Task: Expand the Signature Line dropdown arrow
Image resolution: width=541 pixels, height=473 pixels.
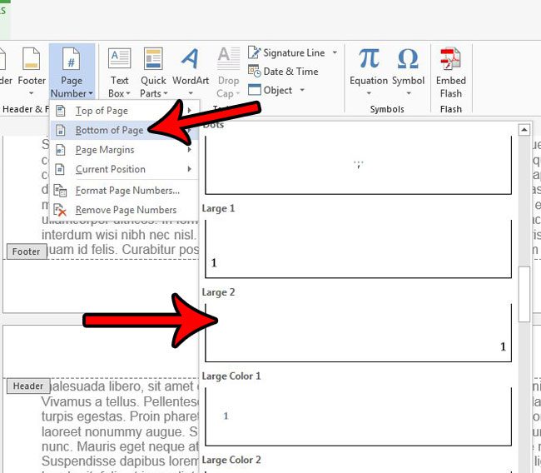Action: 335,52
